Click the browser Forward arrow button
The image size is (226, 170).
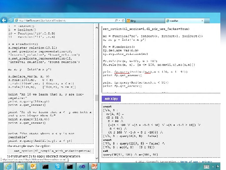pyautogui.click(x=11, y=20)
